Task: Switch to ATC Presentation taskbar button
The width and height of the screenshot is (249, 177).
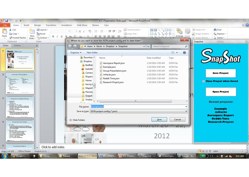Action: tap(127, 156)
